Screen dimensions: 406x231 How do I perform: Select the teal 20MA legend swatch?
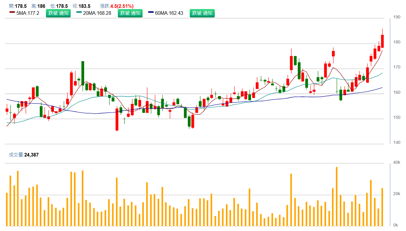(79, 13)
